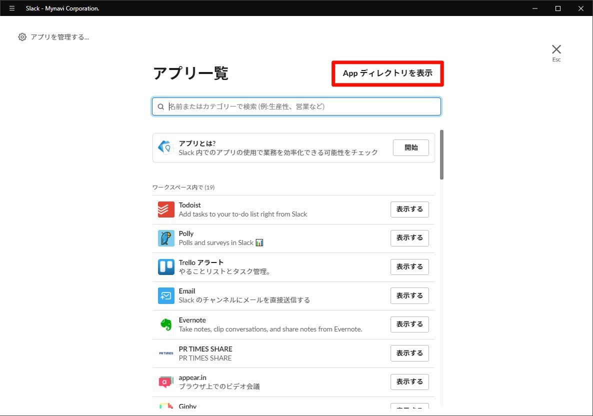This screenshot has width=593, height=416.
Task: Click 表示する button for Todoist
Action: (x=409, y=209)
